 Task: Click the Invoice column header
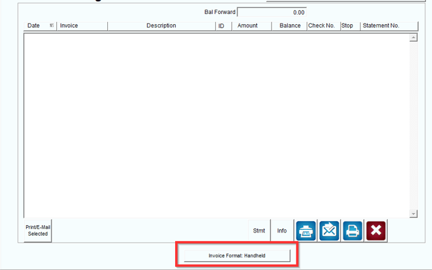click(x=82, y=26)
